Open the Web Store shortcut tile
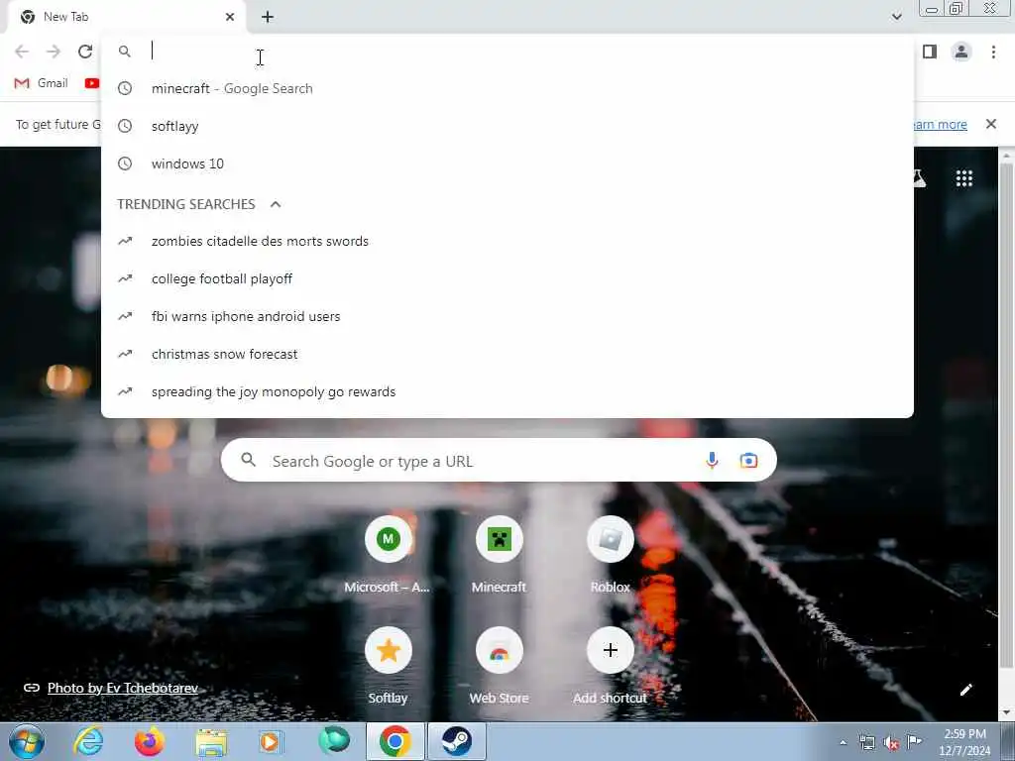The image size is (1015, 761). (x=500, y=667)
